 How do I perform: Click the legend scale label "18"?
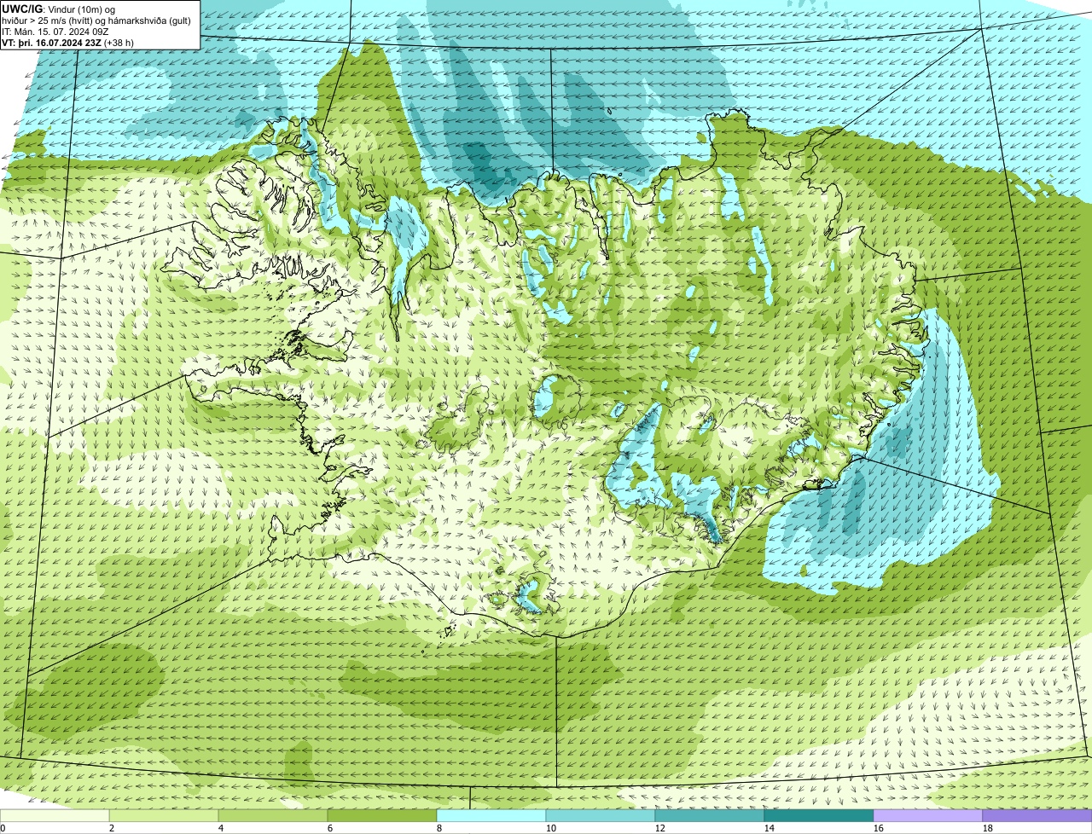(x=988, y=828)
